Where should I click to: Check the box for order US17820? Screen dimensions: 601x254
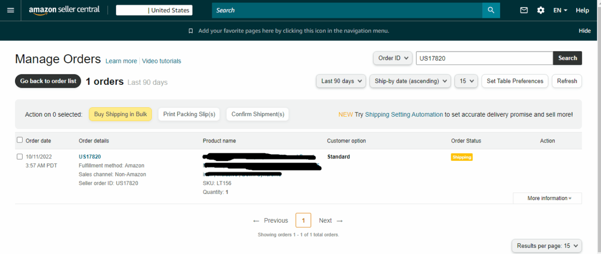click(x=20, y=157)
